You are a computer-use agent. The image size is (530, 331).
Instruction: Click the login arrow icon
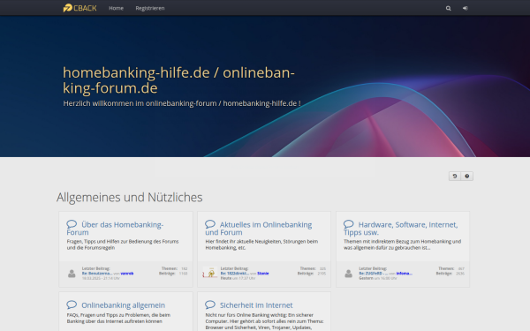click(x=466, y=8)
